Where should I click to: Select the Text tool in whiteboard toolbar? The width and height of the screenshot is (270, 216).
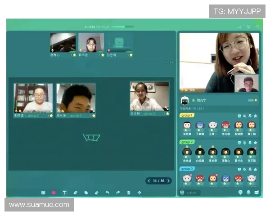tap(64, 193)
